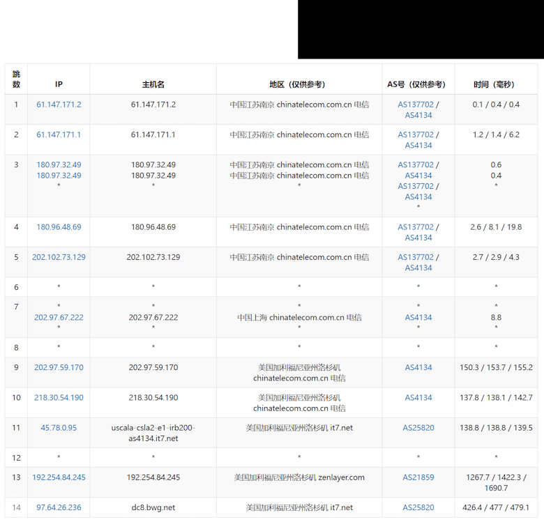Select time value 2.6 / 8.1 / 19.8
The height and width of the screenshot is (524, 544).
[x=496, y=227]
